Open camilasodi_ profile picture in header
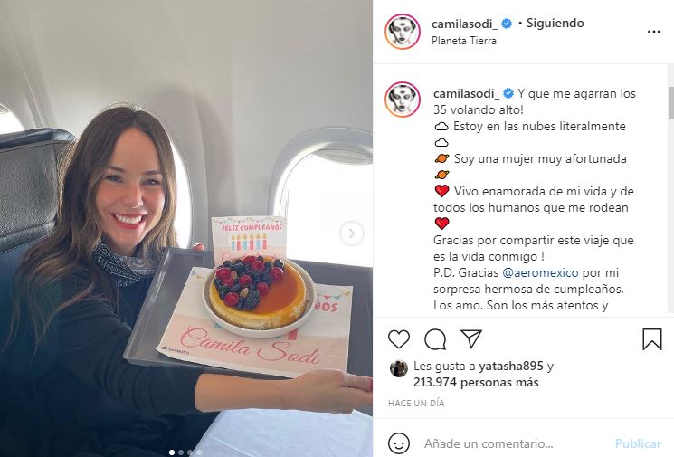Screen dimensions: 674x457 (403, 32)
